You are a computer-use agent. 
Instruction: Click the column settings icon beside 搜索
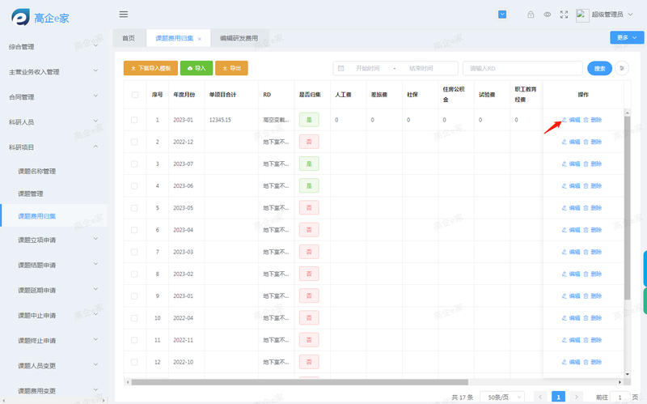(621, 69)
